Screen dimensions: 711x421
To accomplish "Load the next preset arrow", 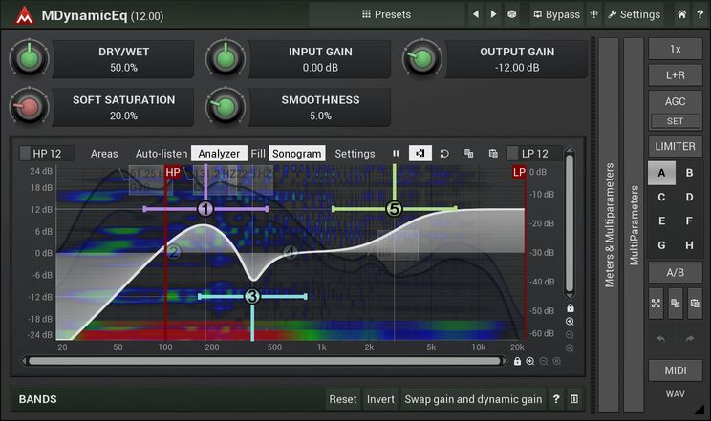I will [x=493, y=14].
